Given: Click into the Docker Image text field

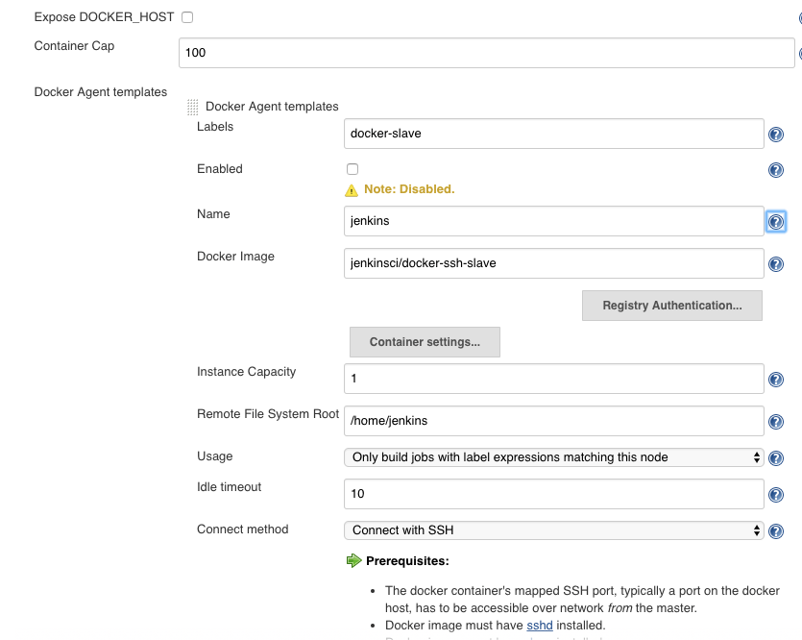Looking at the screenshot, I should [x=553, y=263].
